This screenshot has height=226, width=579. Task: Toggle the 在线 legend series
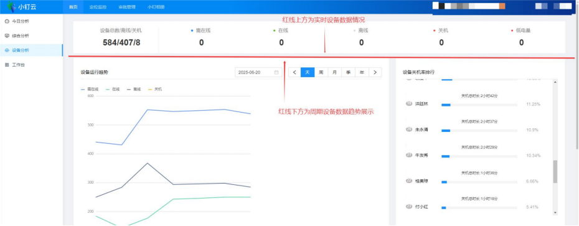pos(113,89)
